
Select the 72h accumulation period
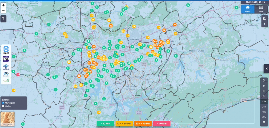(264, 117)
